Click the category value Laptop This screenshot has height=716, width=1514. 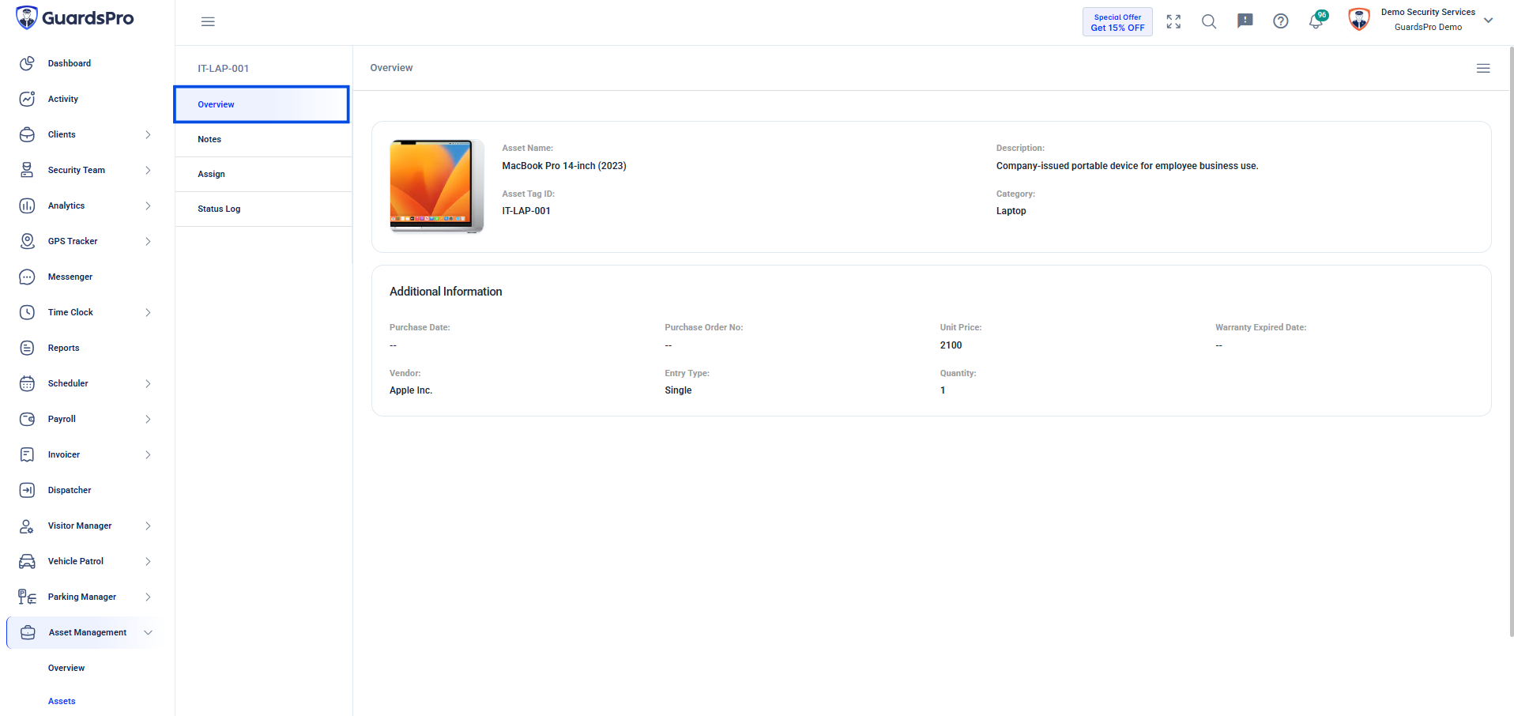[1011, 211]
